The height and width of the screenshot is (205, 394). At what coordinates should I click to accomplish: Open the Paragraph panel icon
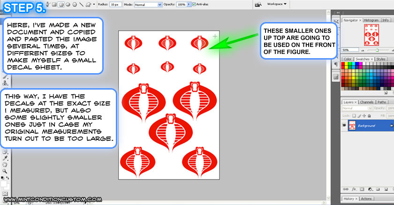tap(336, 65)
